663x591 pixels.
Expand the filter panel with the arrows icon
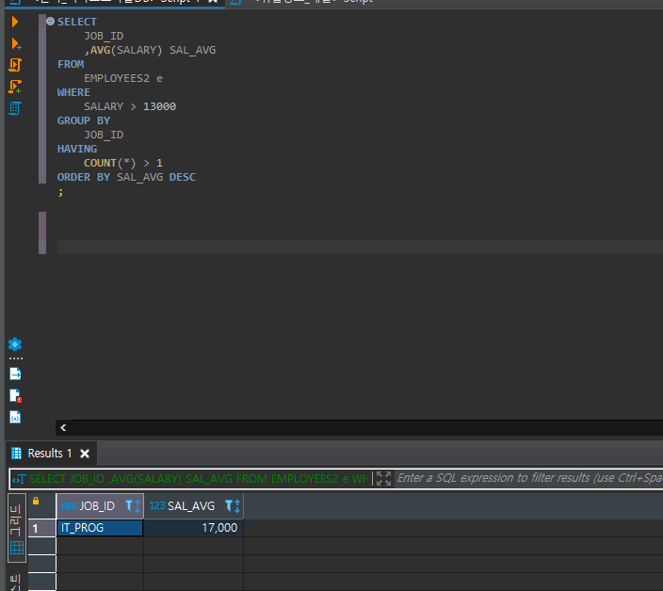coord(383,479)
